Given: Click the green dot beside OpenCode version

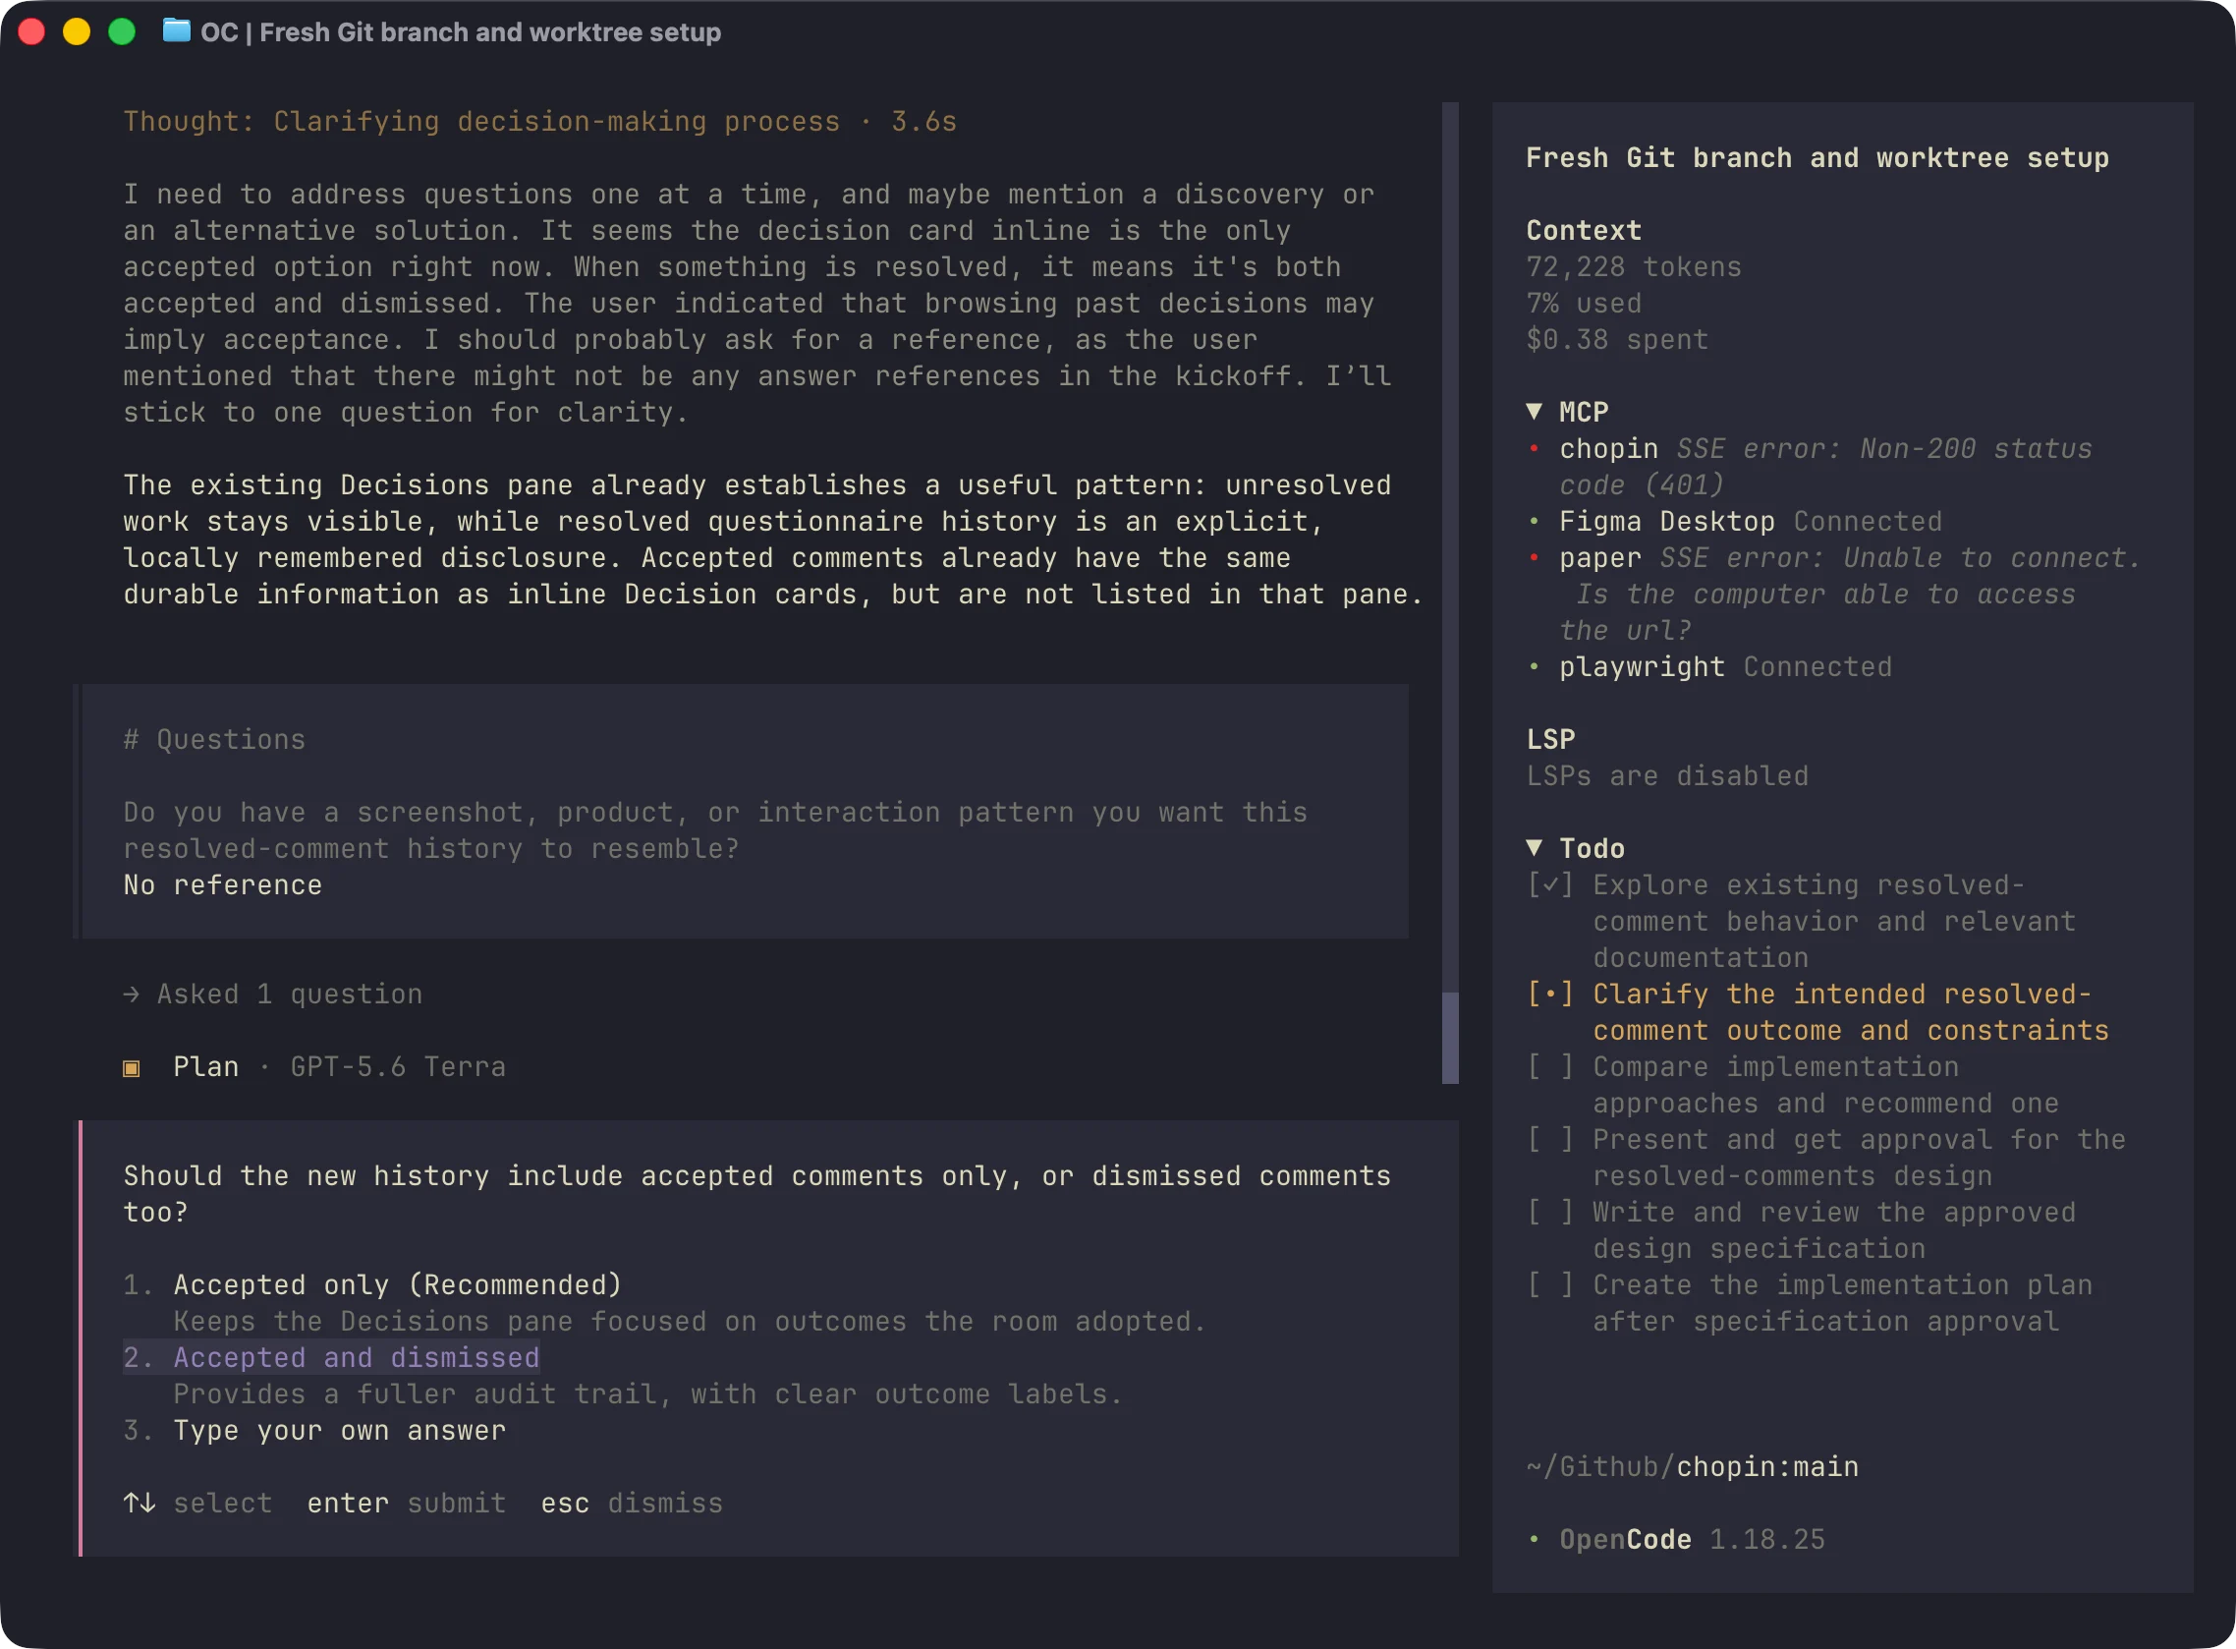Looking at the screenshot, I should (1534, 1539).
